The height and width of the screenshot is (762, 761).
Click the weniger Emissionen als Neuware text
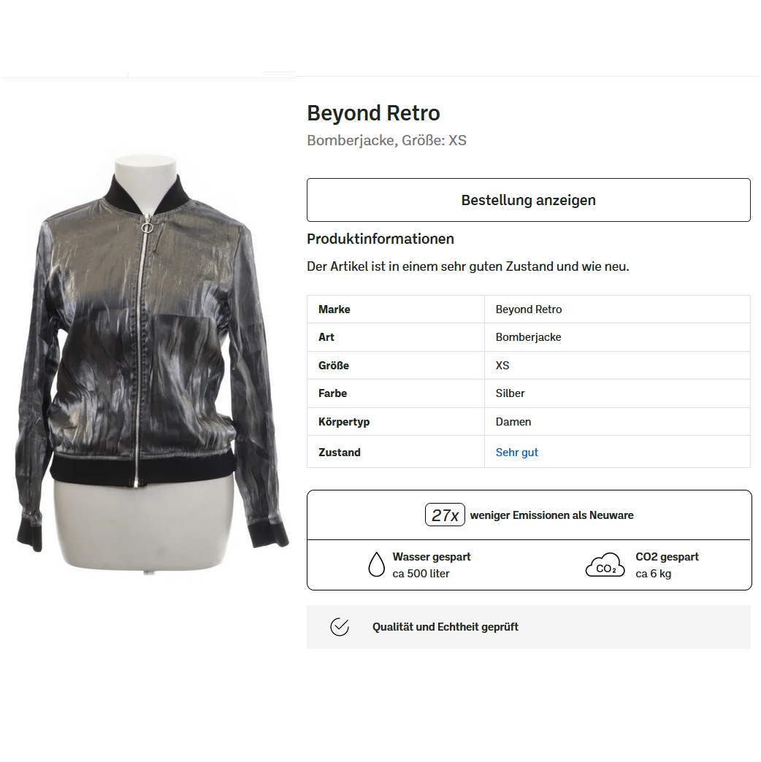(551, 515)
